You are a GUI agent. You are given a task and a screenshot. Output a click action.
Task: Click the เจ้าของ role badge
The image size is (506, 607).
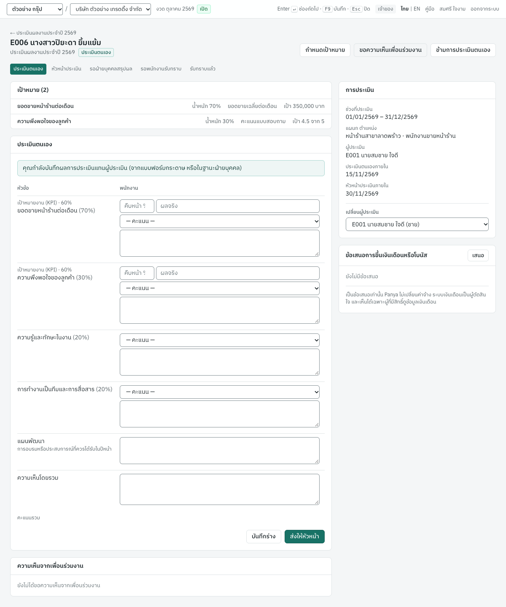pyautogui.click(x=385, y=9)
